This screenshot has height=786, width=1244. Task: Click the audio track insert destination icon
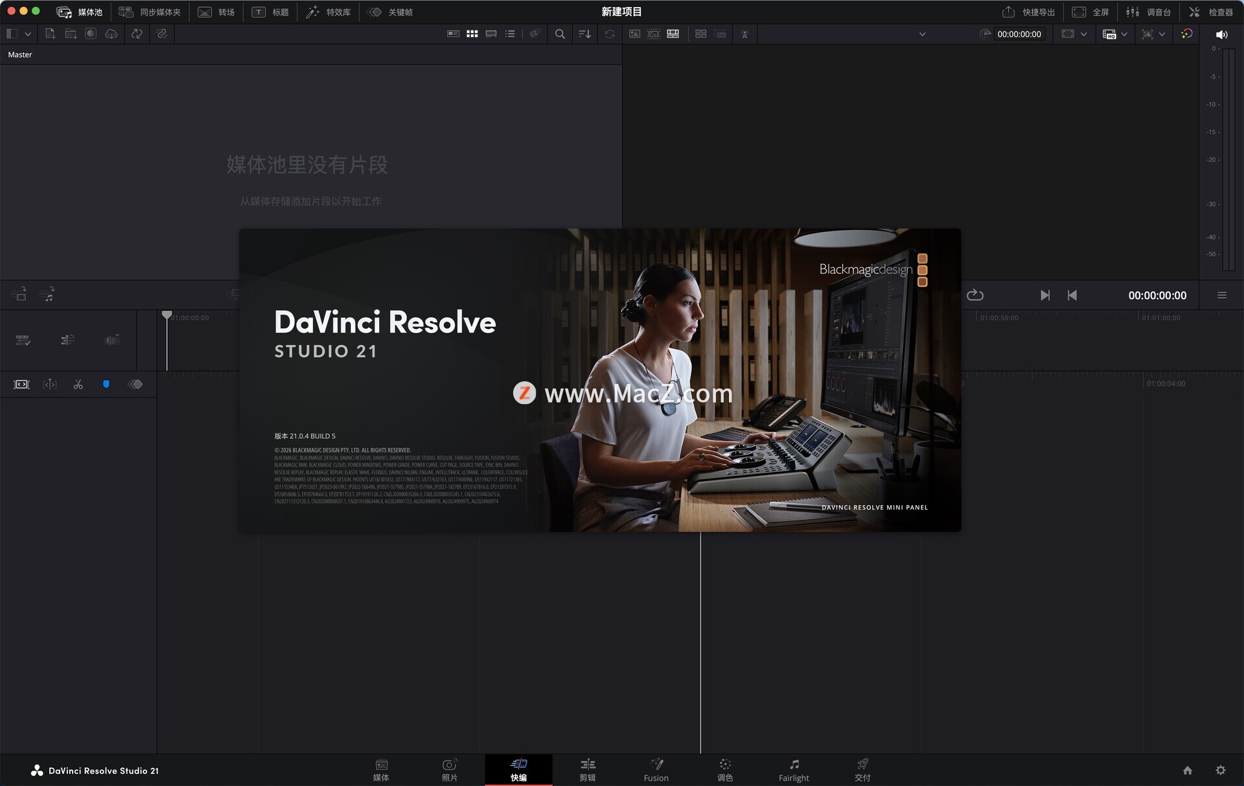(x=47, y=295)
